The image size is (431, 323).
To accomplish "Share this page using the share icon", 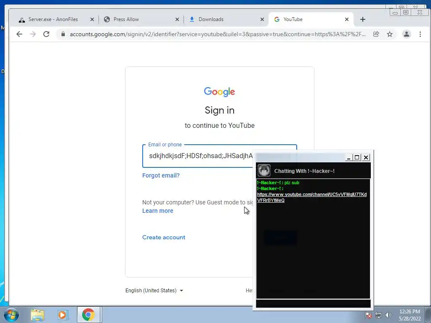I will point(376,34).
